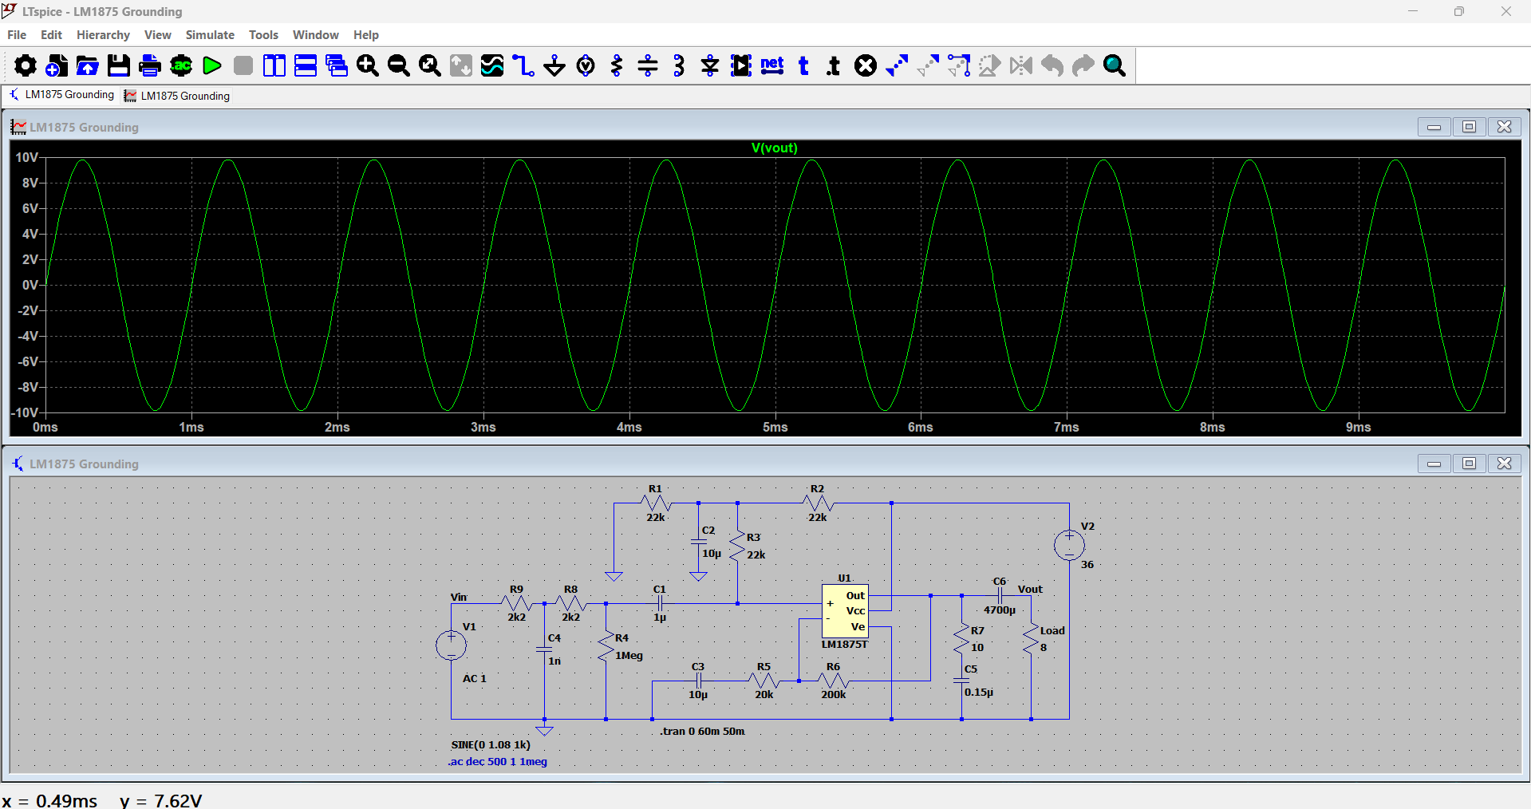Select the duplicate/copy tool

coord(897,65)
